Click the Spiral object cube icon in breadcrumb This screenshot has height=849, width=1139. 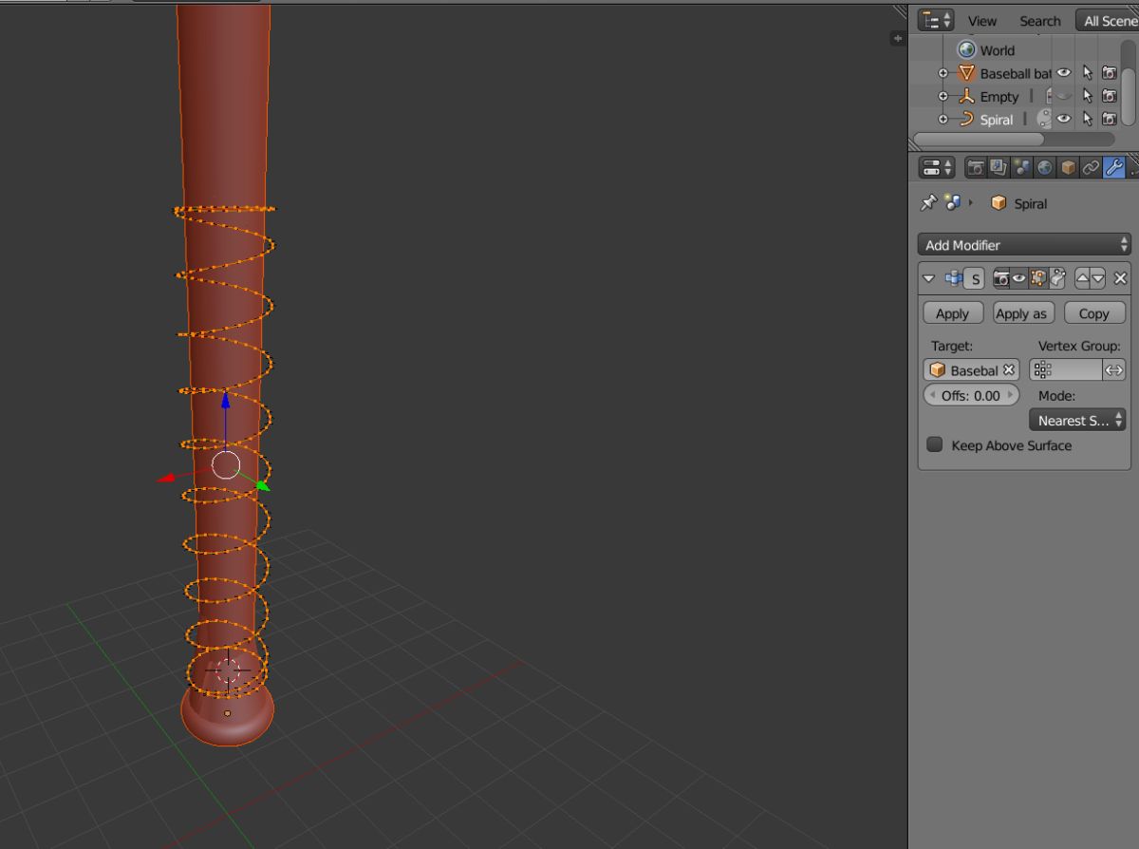(998, 203)
